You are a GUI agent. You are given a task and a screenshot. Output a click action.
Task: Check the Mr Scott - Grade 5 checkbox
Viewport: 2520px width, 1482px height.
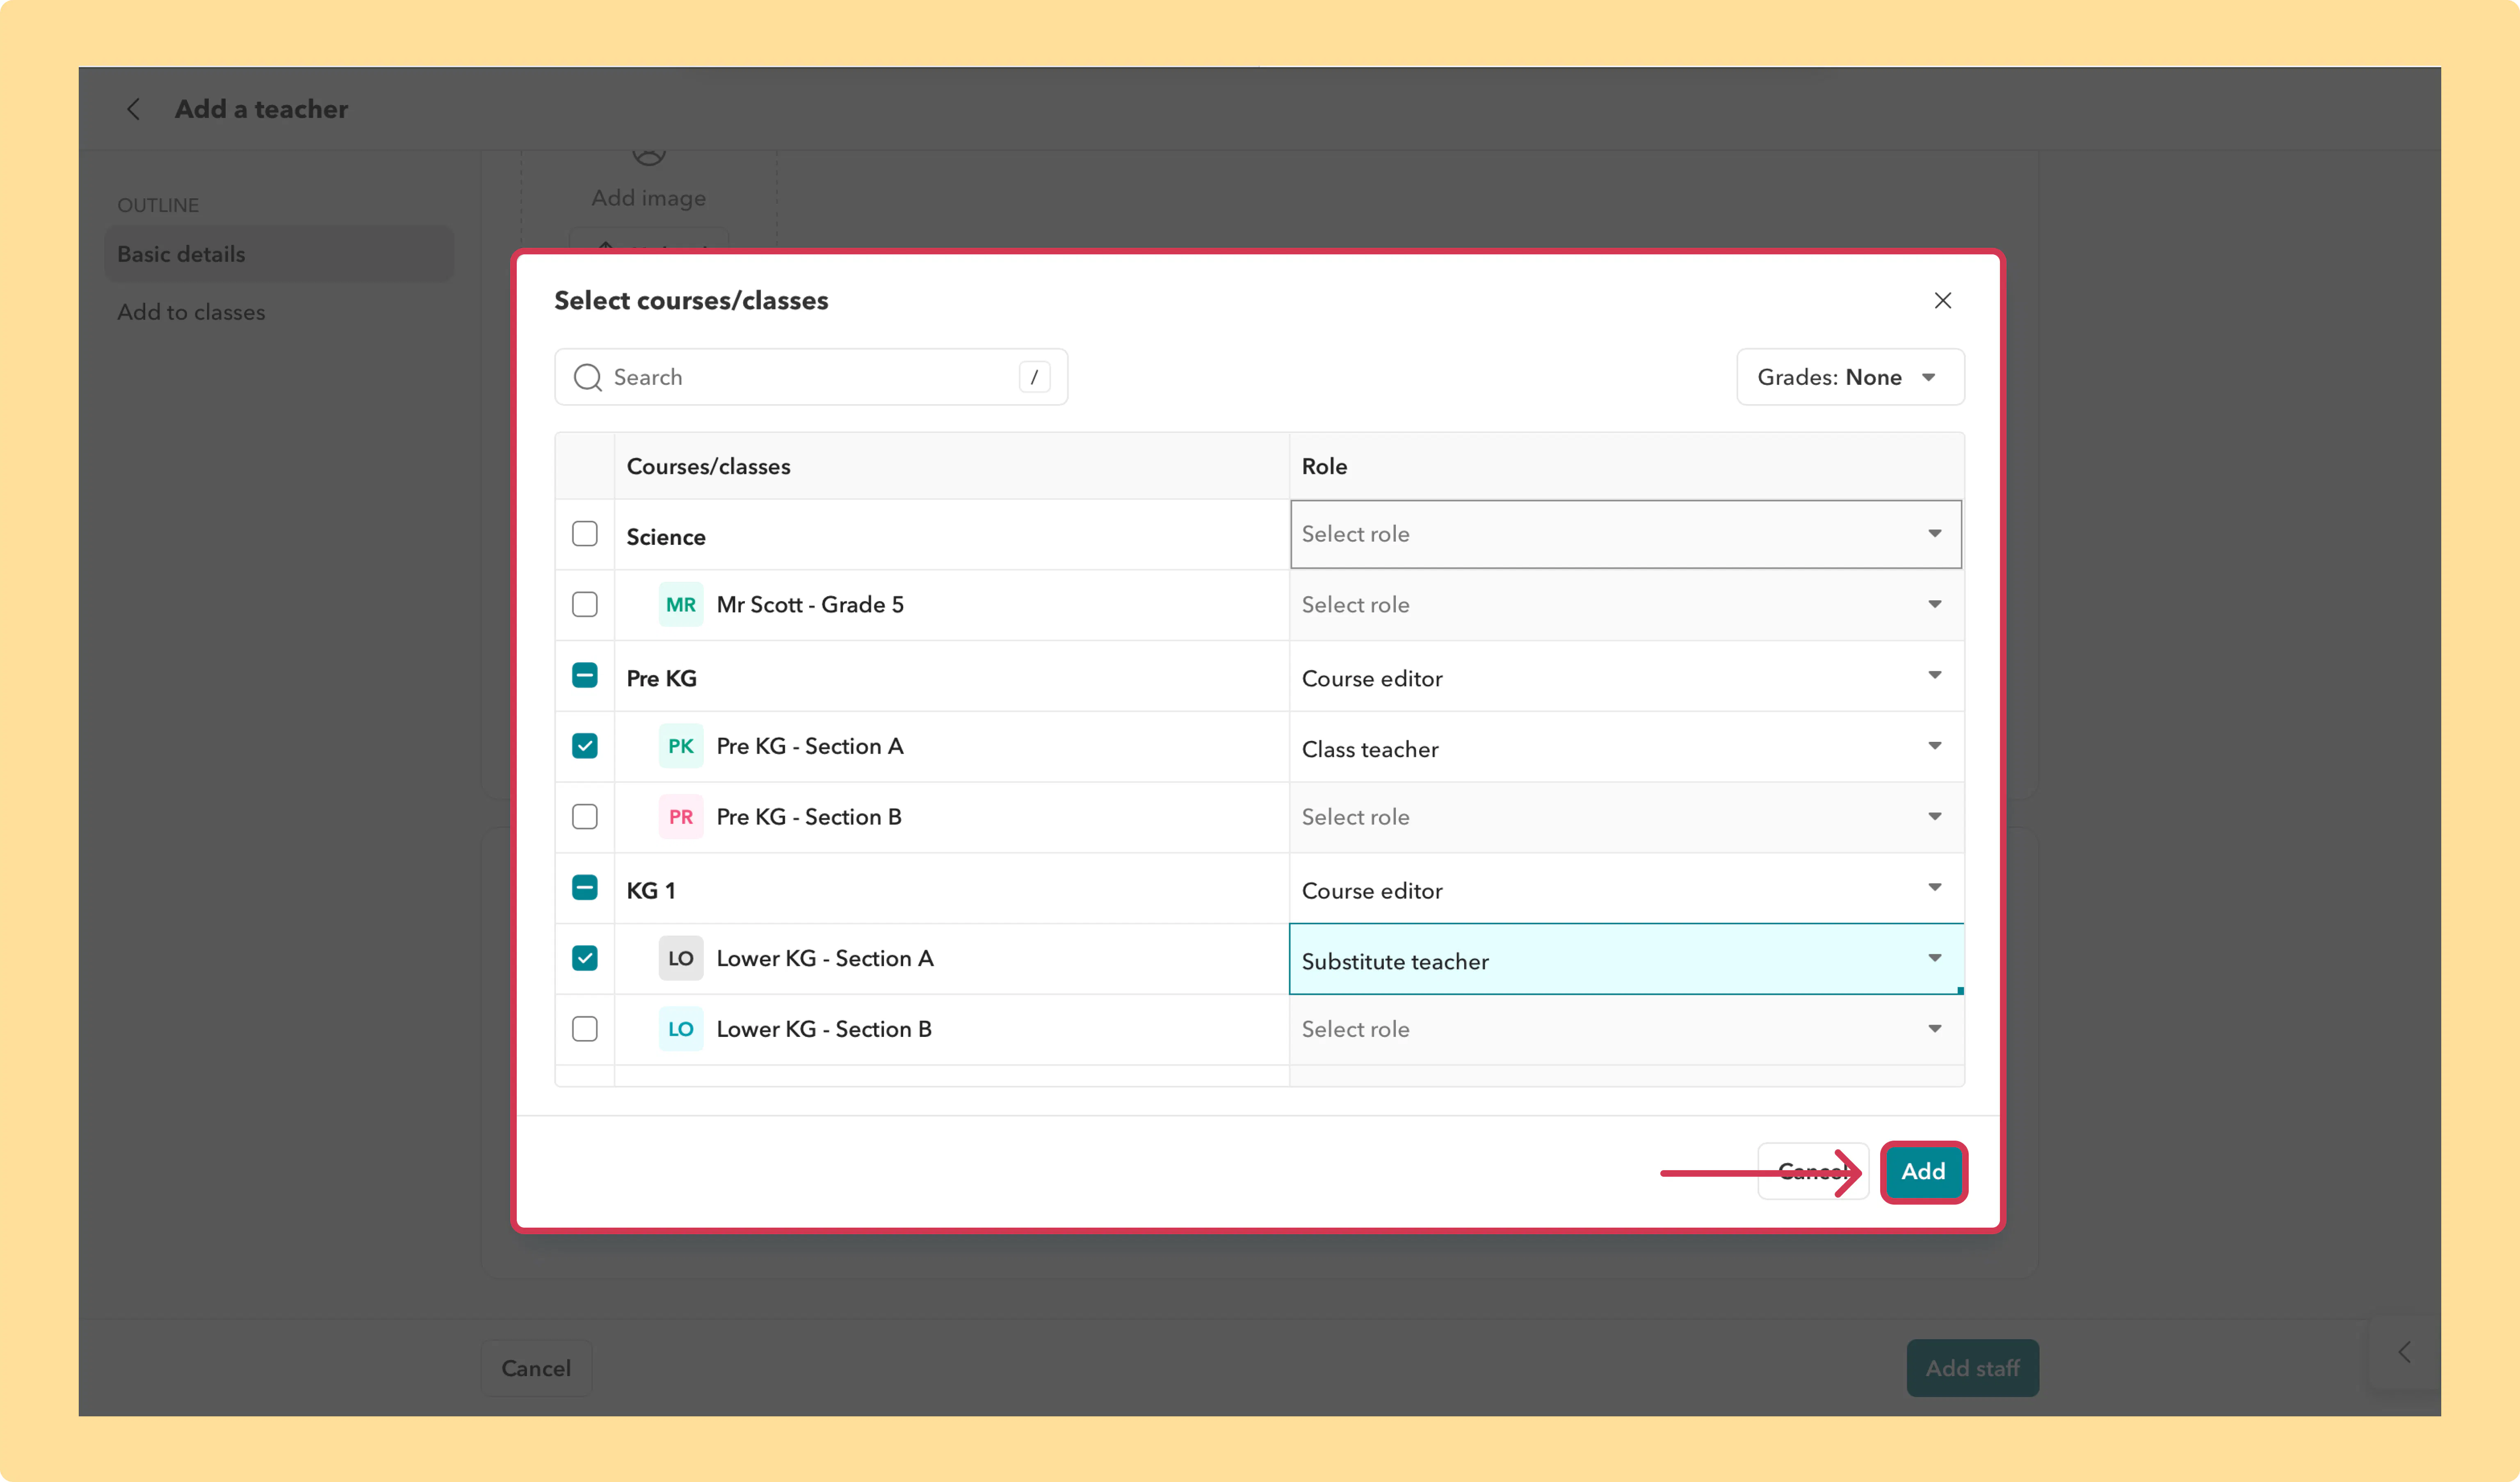click(585, 604)
